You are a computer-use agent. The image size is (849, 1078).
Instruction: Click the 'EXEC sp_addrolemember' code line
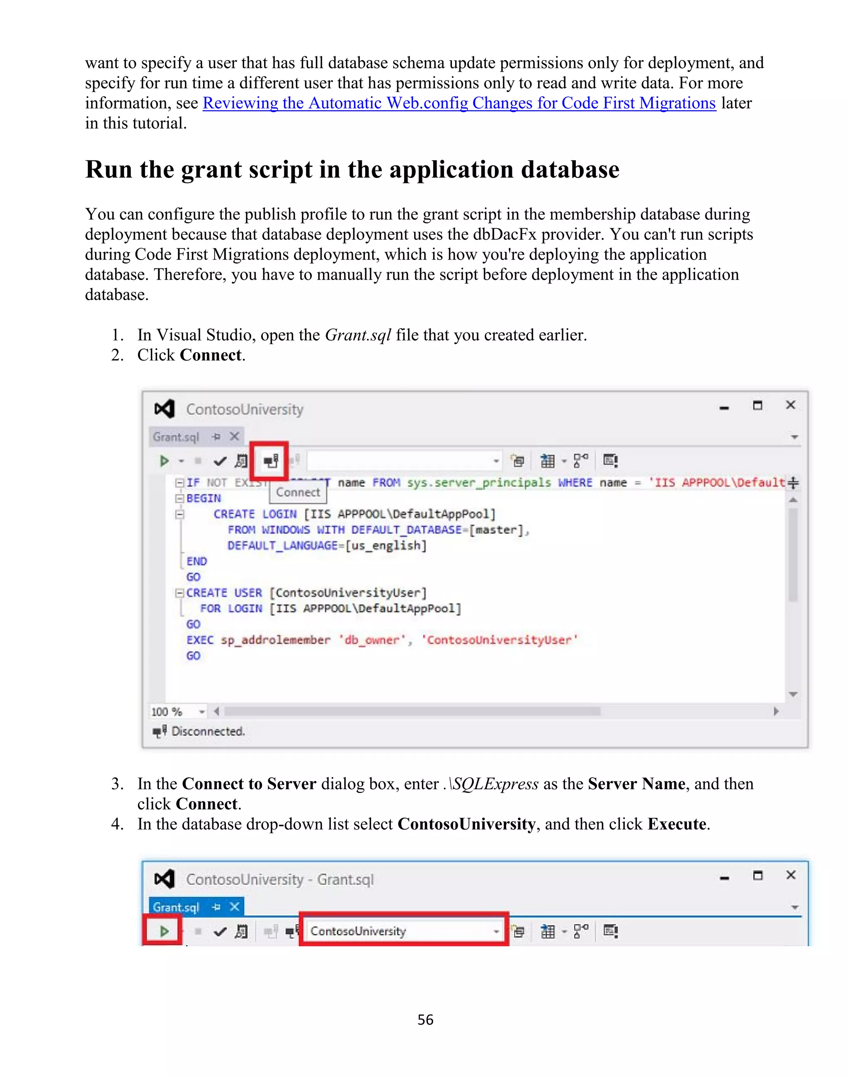click(x=382, y=640)
